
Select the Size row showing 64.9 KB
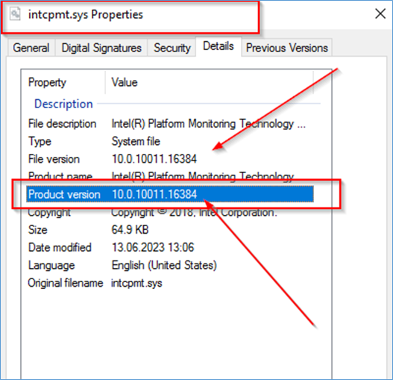pos(170,230)
